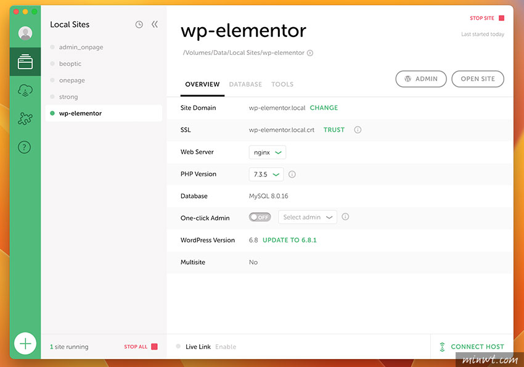The width and height of the screenshot is (524, 367).
Task: Click the Live Link status dot
Action: coord(178,346)
